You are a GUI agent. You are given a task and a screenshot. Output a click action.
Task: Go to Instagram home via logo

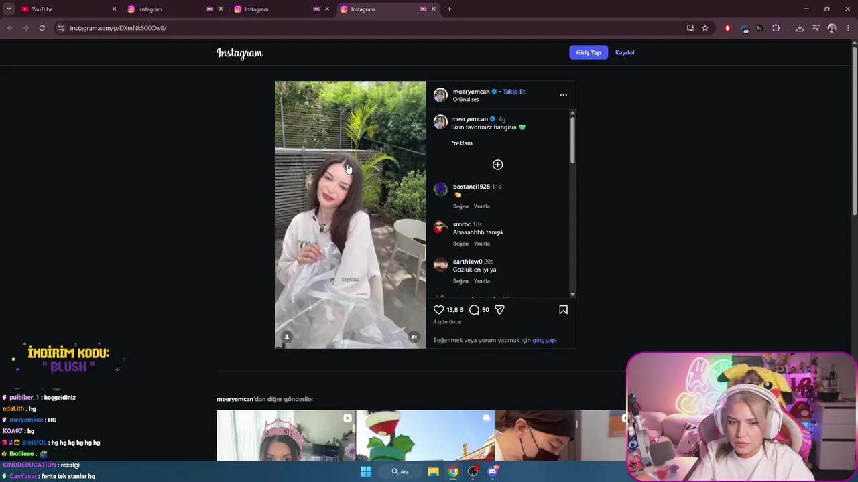coord(239,53)
